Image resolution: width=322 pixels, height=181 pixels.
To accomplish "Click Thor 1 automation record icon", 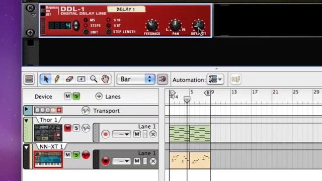I will tap(86, 128).
